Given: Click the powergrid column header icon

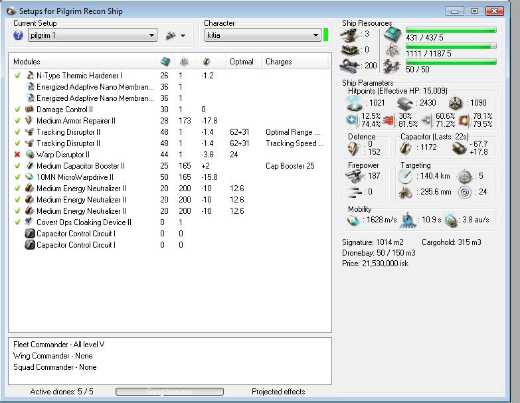Looking at the screenshot, I should click(184, 62).
